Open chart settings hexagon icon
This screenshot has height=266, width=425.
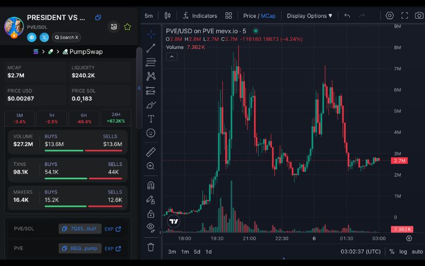point(389,16)
